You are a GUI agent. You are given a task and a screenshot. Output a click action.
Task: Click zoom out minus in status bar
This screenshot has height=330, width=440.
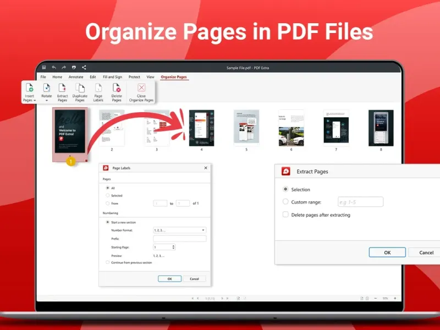pyautogui.click(x=376, y=298)
